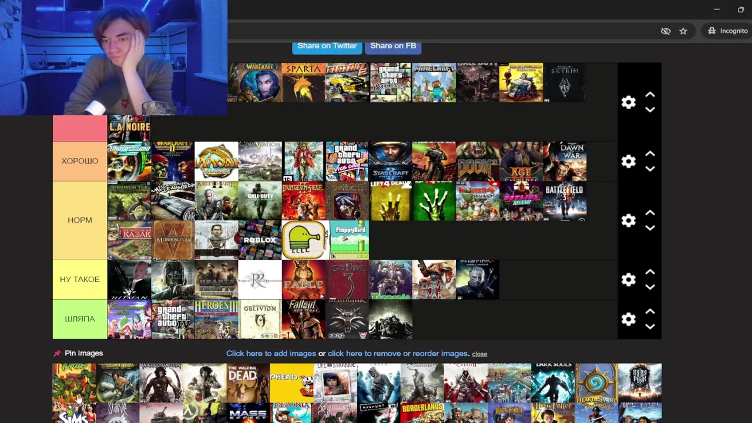Screen dimensions: 752x423
Task: Select the Skyrim cover
Action: 565,83
